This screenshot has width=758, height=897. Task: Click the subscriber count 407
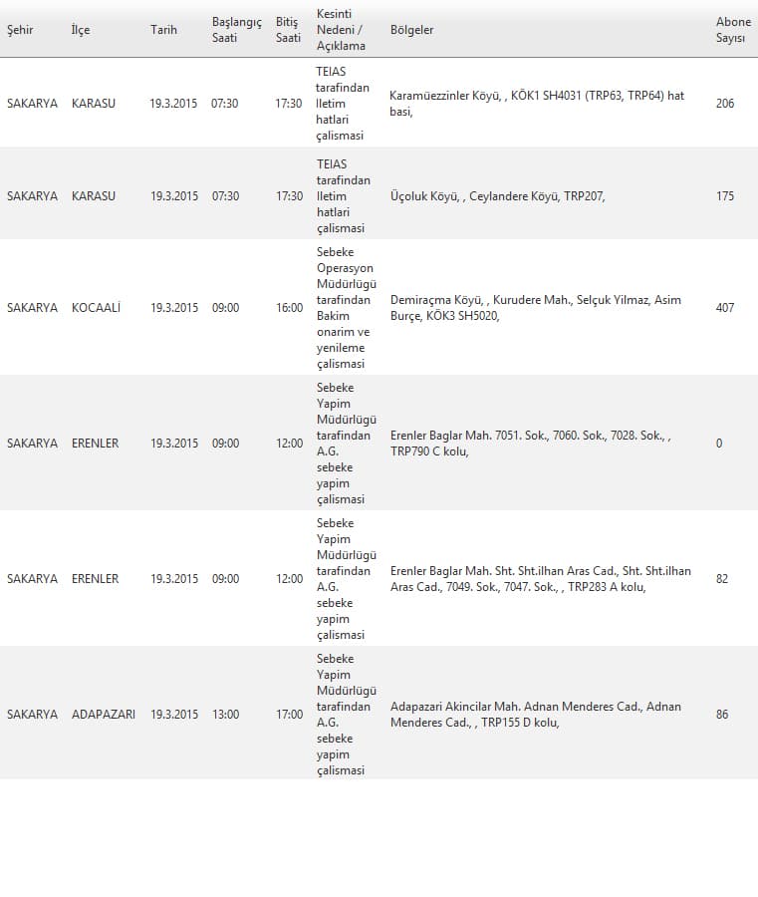coord(725,308)
